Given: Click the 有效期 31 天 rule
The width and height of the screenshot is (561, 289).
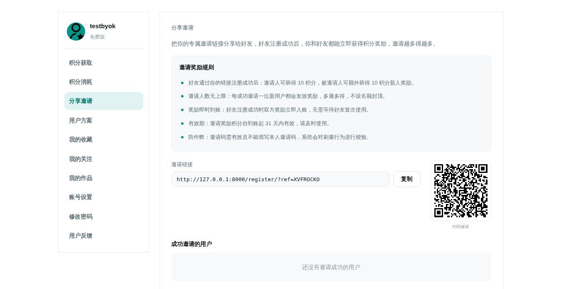Looking at the screenshot, I should [260, 124].
